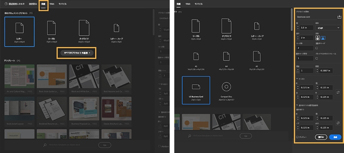Collapse the bleed and slug section chevron
The height and width of the screenshot is (153, 344).
(297, 105)
